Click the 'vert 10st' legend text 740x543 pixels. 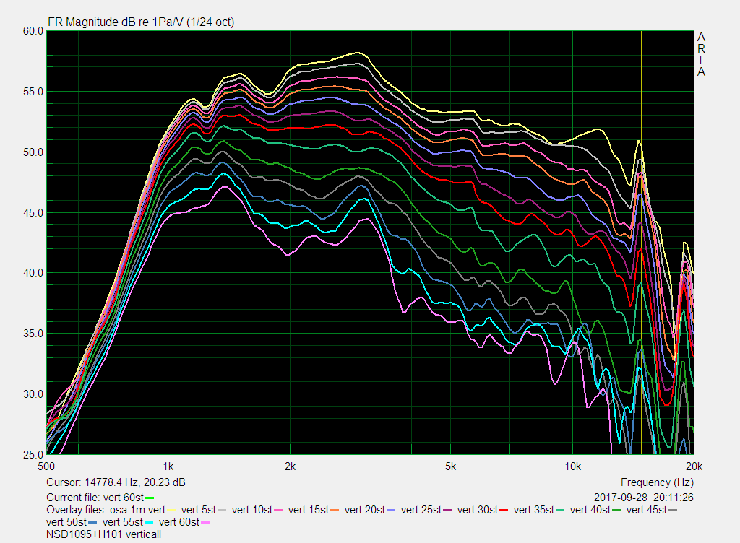pyautogui.click(x=252, y=510)
